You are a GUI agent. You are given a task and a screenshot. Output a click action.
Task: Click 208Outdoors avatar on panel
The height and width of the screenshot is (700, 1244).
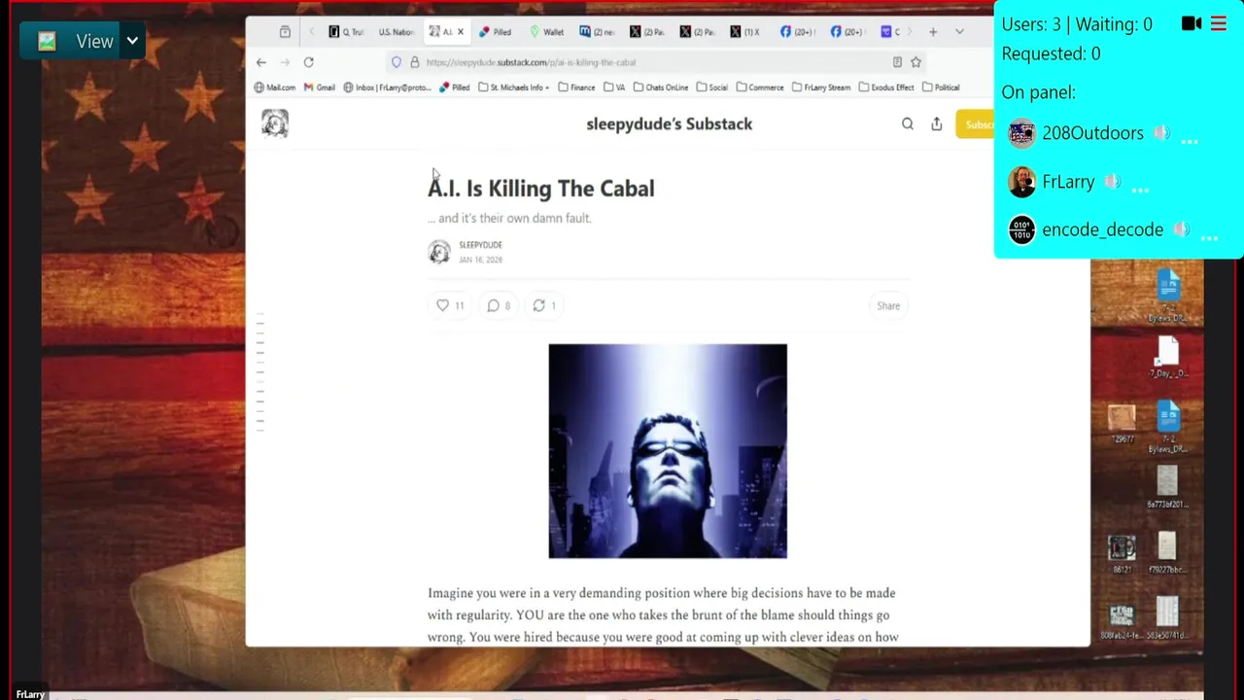(1021, 133)
